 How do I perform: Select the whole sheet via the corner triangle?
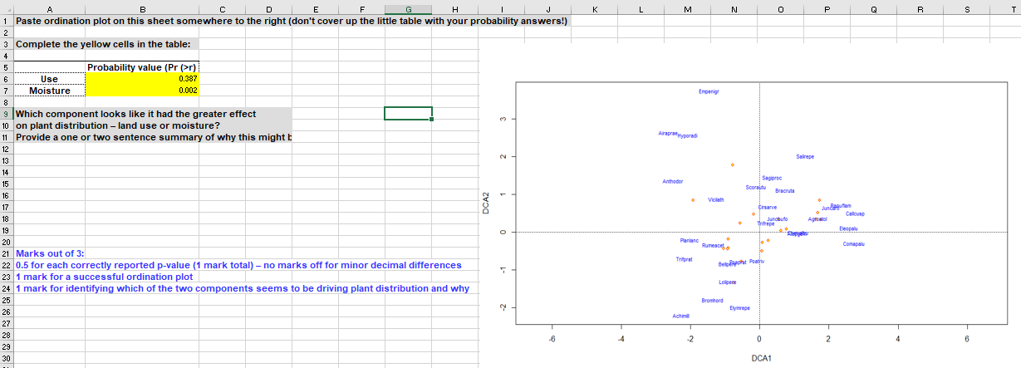click(x=7, y=8)
